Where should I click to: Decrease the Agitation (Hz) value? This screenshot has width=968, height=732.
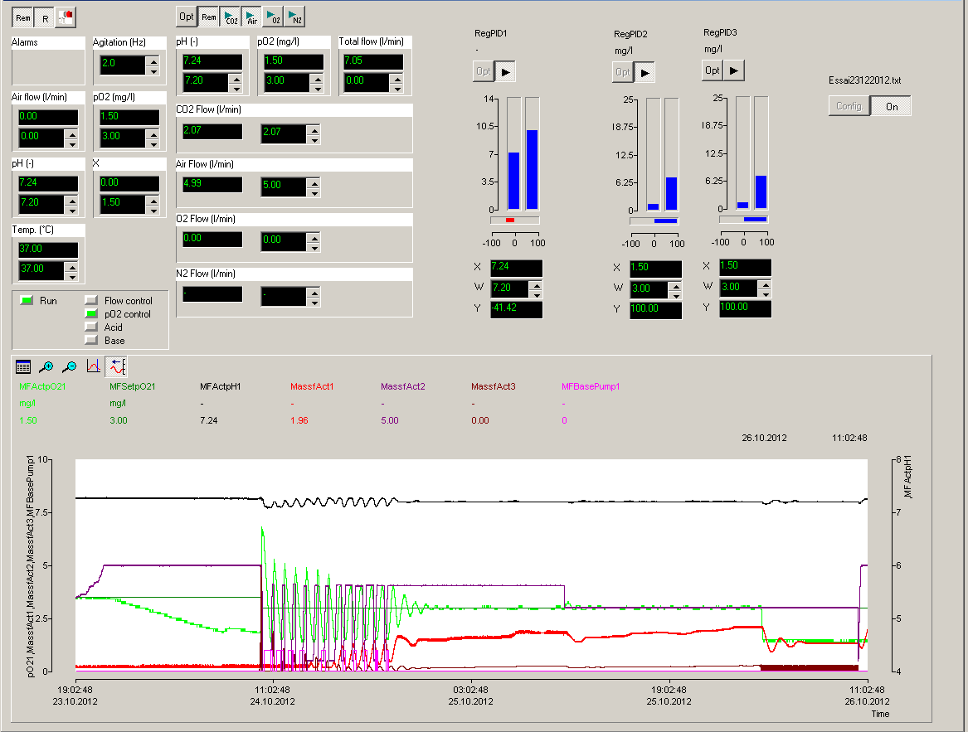click(153, 70)
